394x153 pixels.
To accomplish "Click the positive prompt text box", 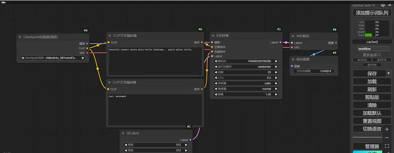I will coord(155,61).
